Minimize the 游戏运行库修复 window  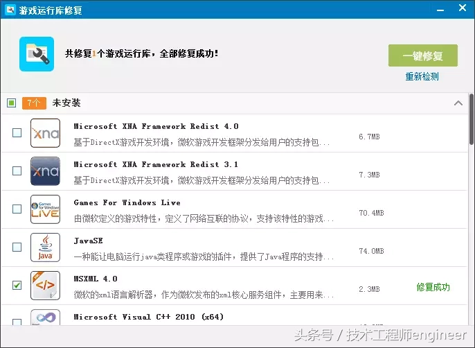pyautogui.click(x=440, y=10)
